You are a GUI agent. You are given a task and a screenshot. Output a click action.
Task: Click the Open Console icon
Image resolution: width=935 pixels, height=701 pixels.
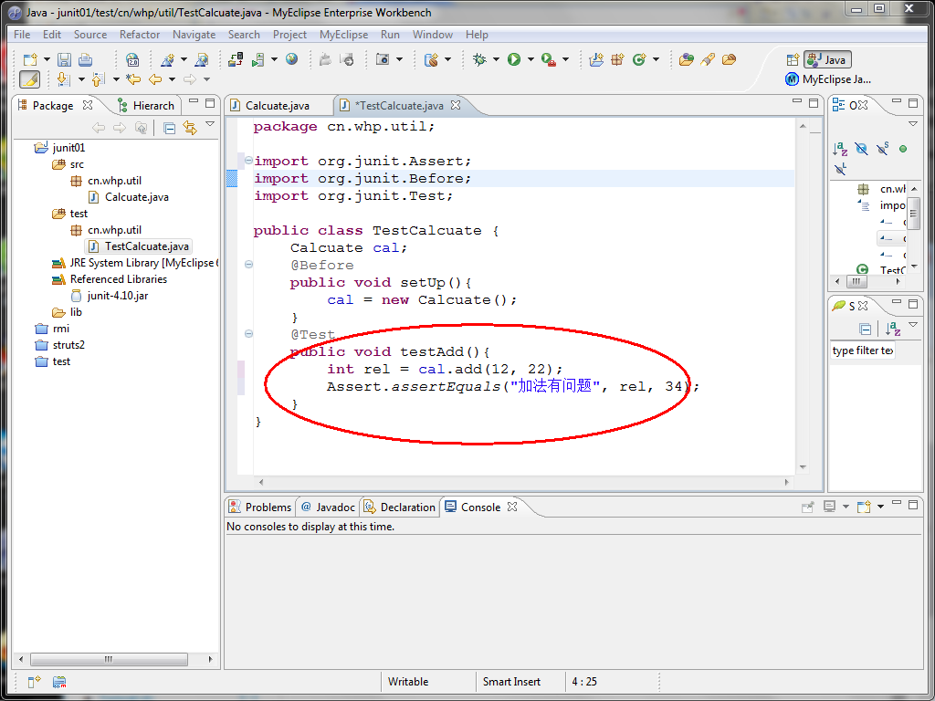pyautogui.click(x=864, y=507)
